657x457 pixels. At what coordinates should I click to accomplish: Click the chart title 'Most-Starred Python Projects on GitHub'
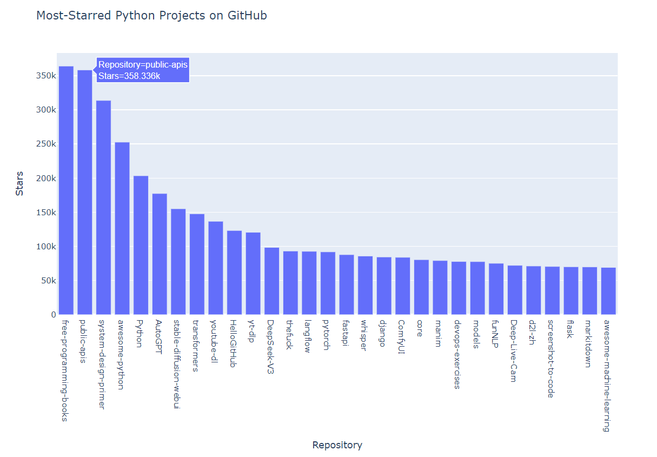(151, 16)
